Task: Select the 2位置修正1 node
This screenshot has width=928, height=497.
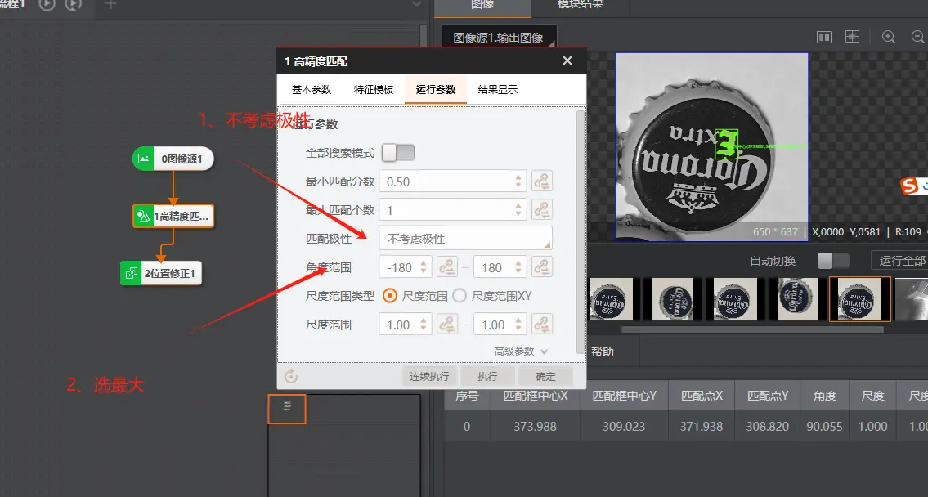Action: (161, 273)
